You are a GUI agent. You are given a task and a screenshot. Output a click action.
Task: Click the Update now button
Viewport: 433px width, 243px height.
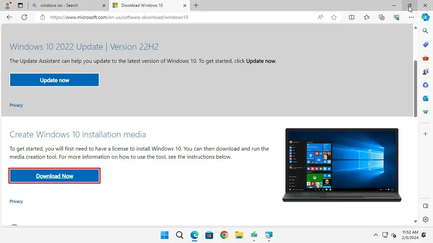(54, 80)
